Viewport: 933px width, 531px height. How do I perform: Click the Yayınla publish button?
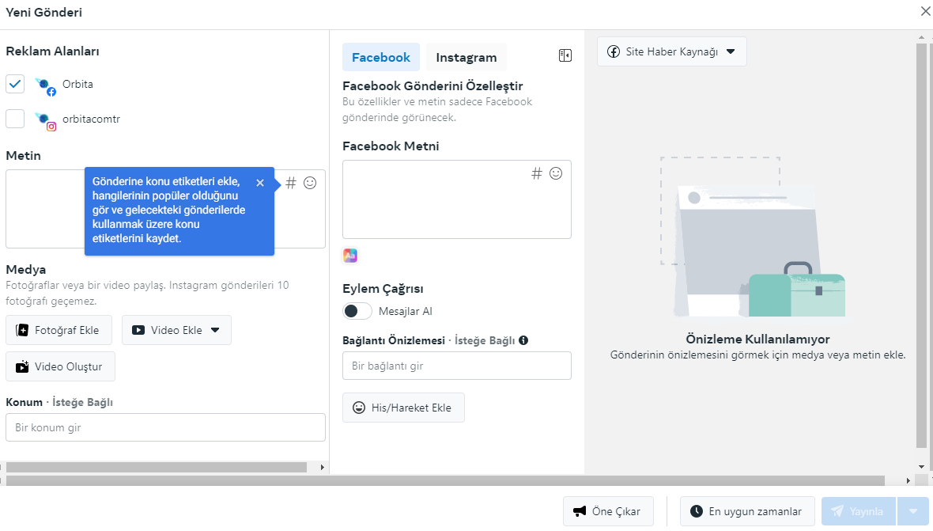(x=859, y=511)
